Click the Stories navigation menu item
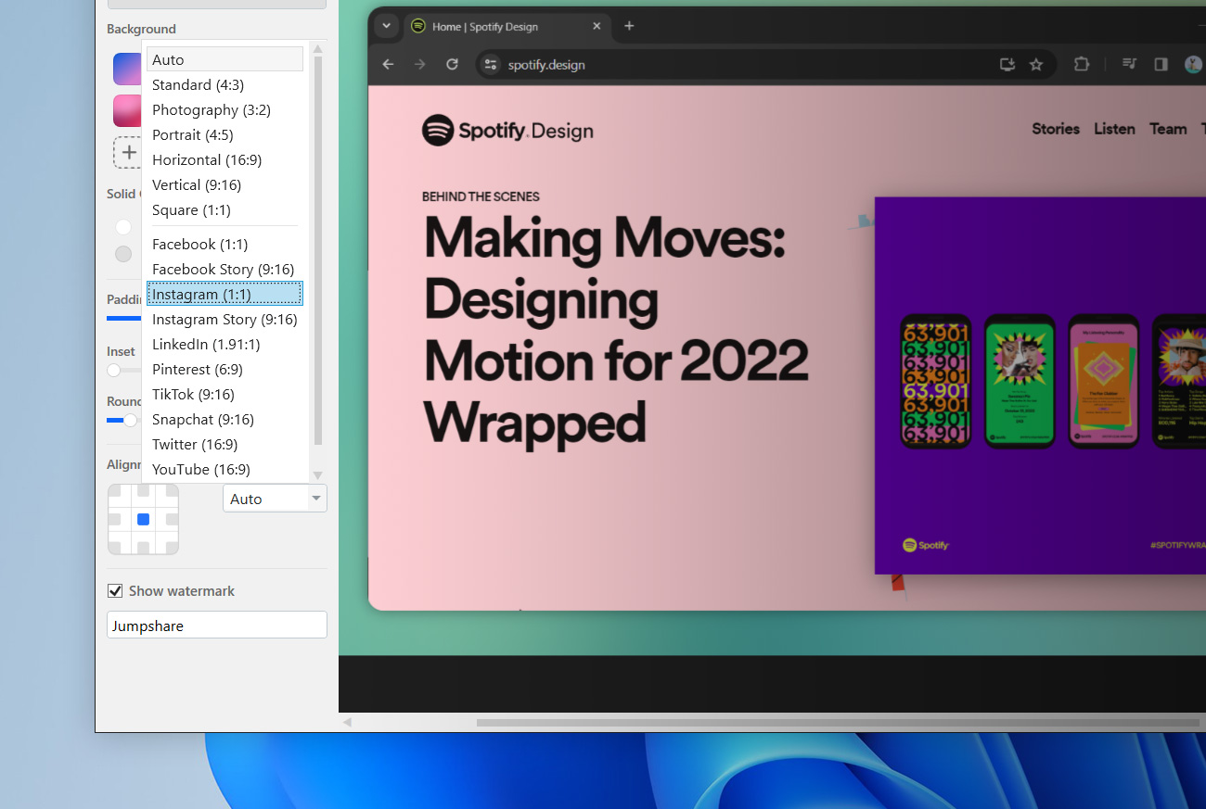Screen dimensions: 1206x809 pyautogui.click(x=1055, y=129)
